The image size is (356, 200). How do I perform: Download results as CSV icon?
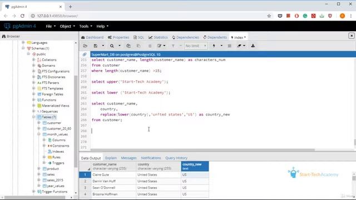(x=253, y=46)
